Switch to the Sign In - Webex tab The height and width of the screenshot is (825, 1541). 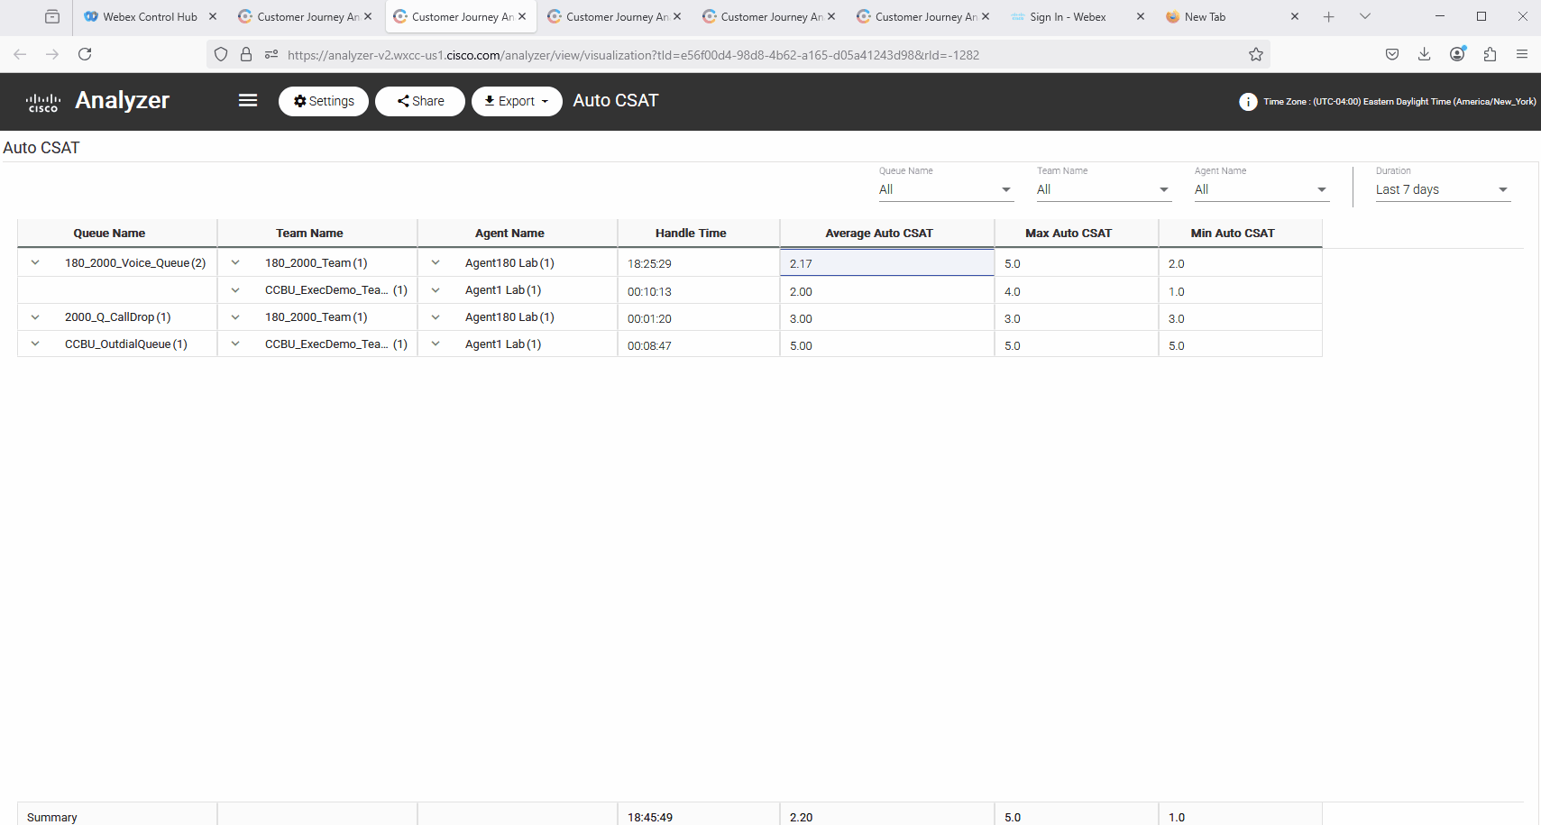pos(1068,16)
